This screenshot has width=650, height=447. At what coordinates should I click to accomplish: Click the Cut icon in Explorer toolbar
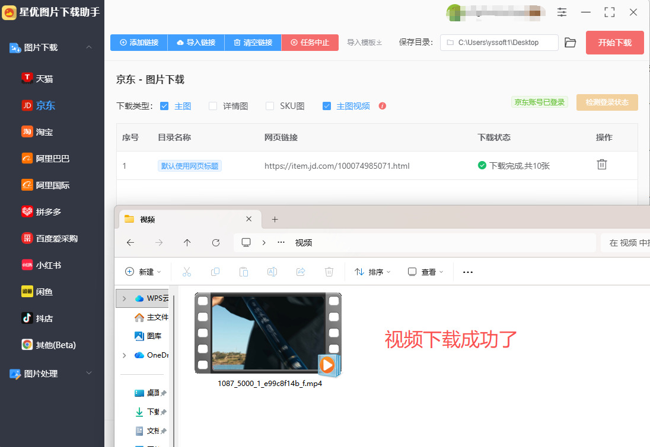click(x=187, y=272)
